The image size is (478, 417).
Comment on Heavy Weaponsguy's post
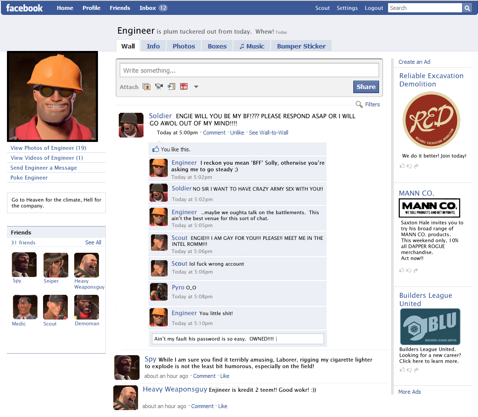202,406
